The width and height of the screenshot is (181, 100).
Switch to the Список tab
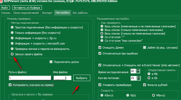6,13
